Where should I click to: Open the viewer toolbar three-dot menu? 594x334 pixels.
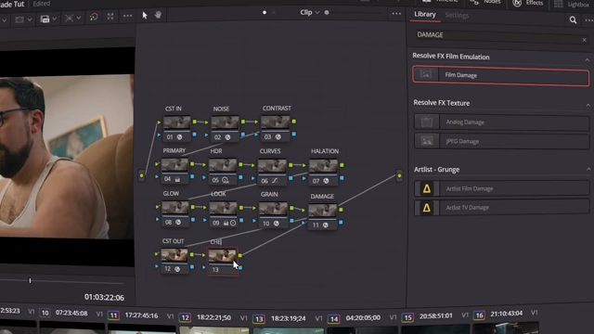click(128, 16)
